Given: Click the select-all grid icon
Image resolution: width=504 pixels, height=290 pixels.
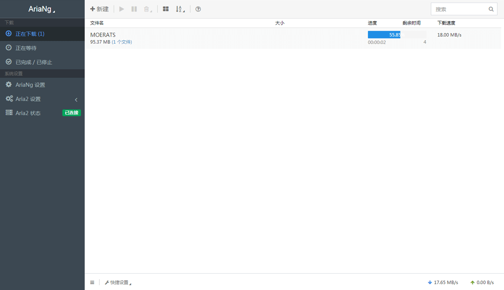Looking at the screenshot, I should tap(166, 9).
